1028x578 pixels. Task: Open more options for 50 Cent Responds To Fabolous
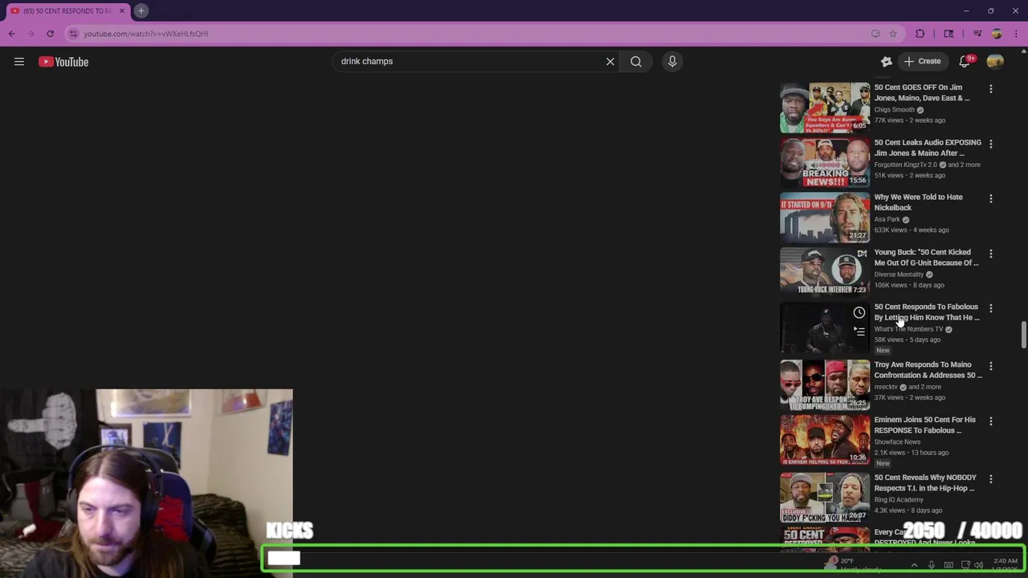tap(990, 308)
